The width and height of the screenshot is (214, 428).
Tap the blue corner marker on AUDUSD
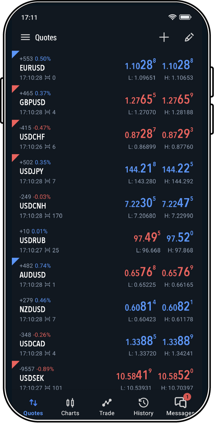15,261
